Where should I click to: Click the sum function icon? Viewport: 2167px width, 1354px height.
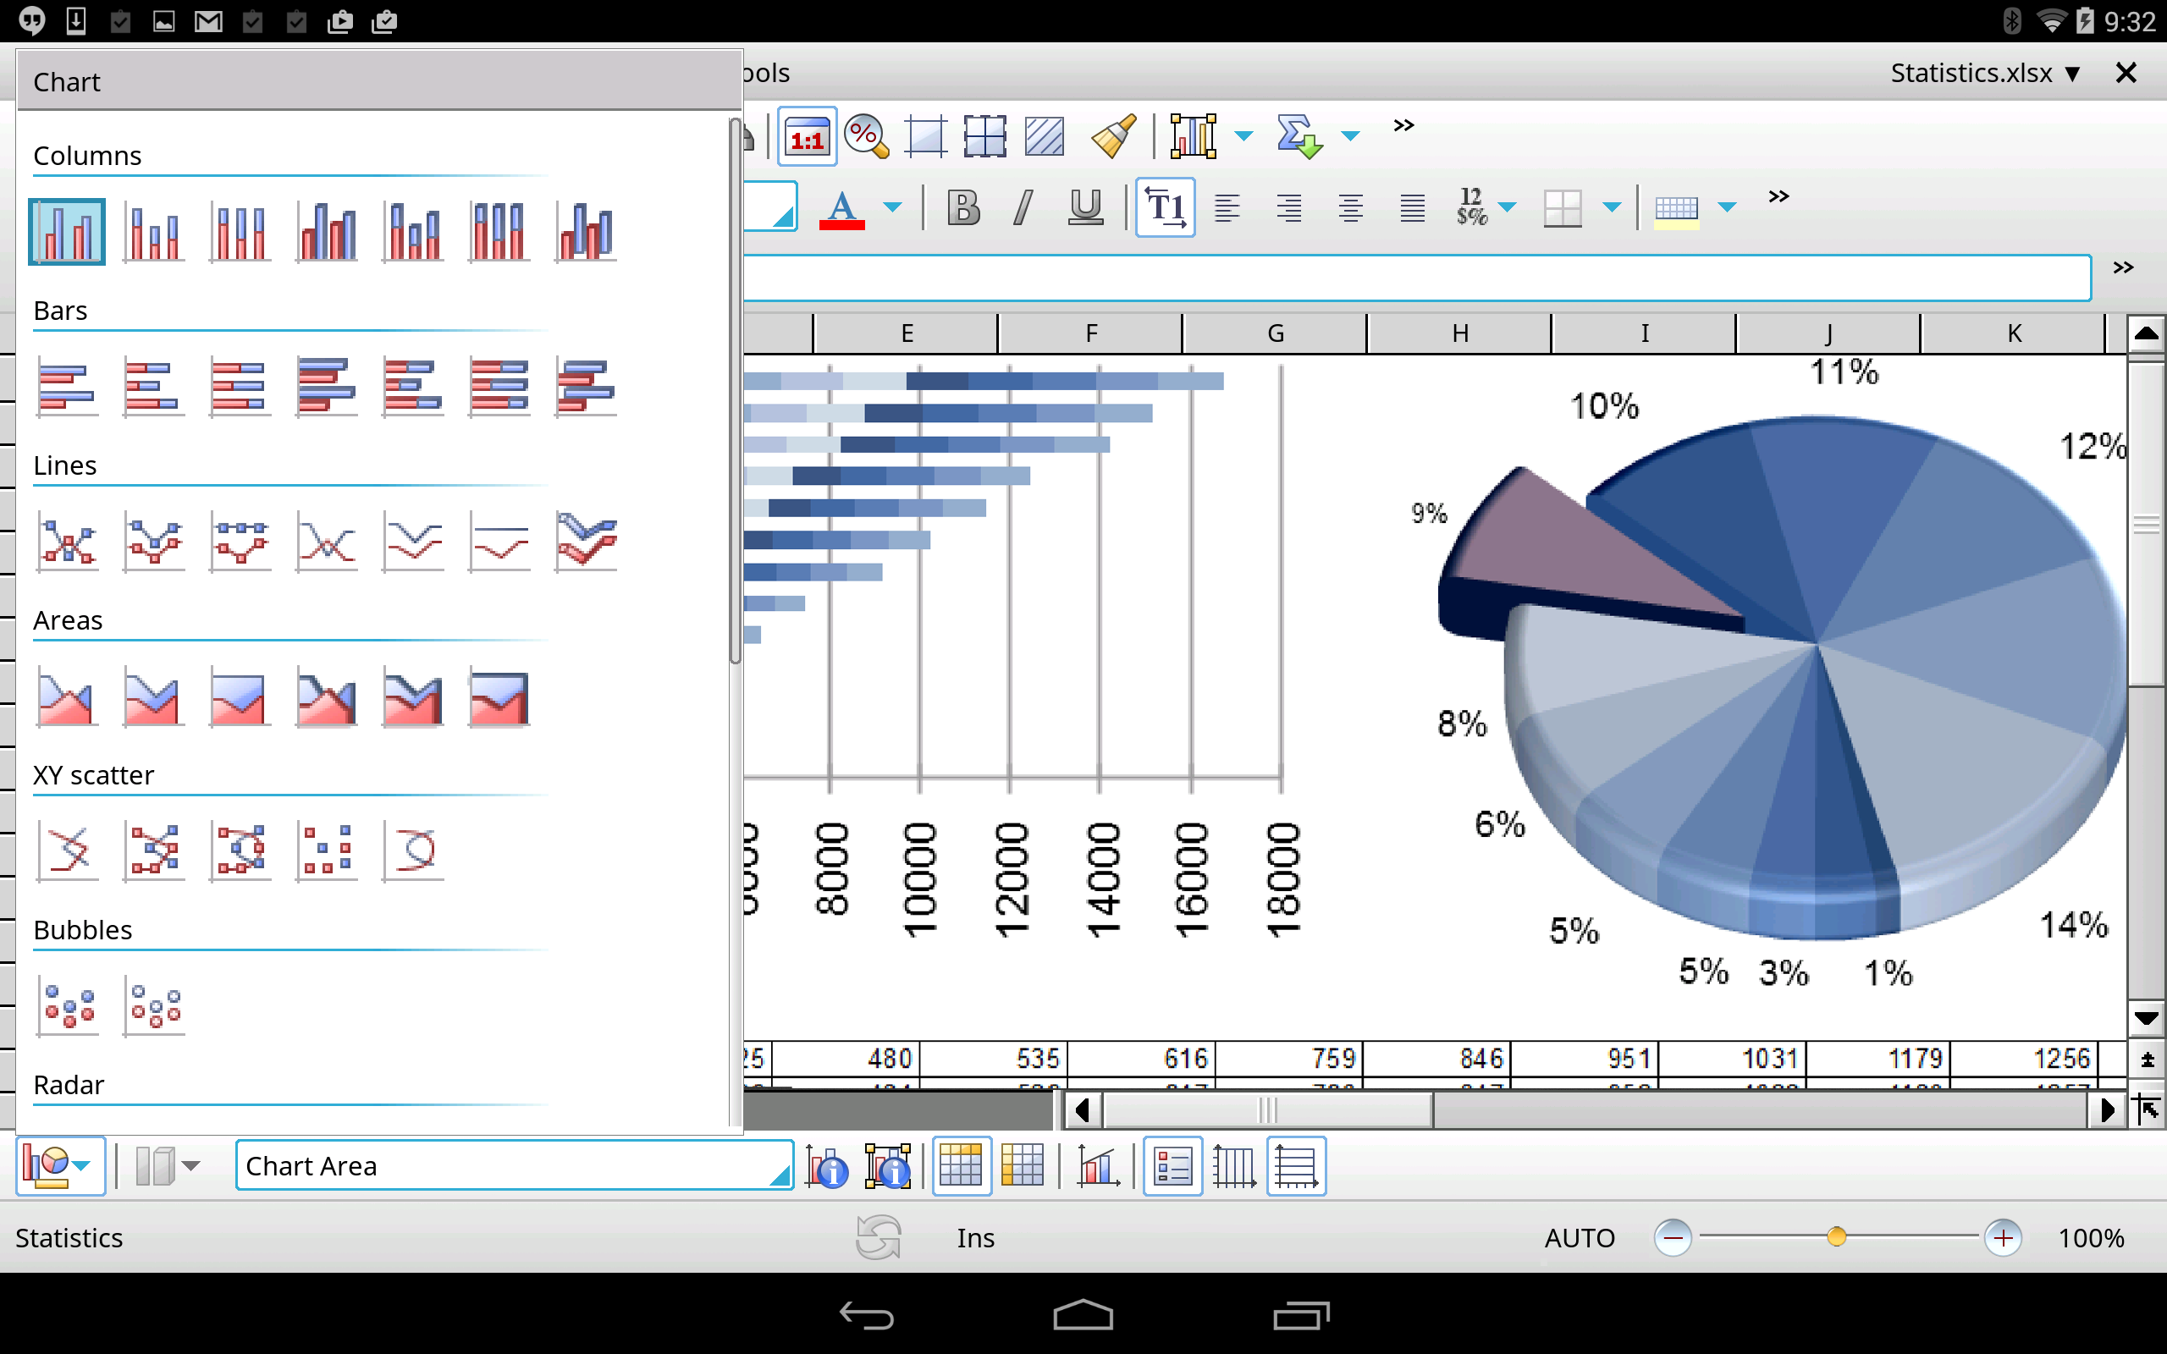(x=1298, y=137)
